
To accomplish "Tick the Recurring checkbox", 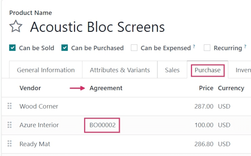I will (207, 48).
